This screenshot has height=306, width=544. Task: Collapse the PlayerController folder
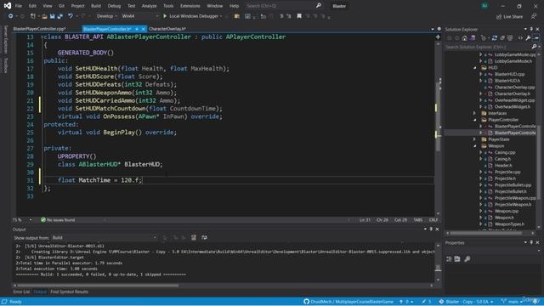475,120
